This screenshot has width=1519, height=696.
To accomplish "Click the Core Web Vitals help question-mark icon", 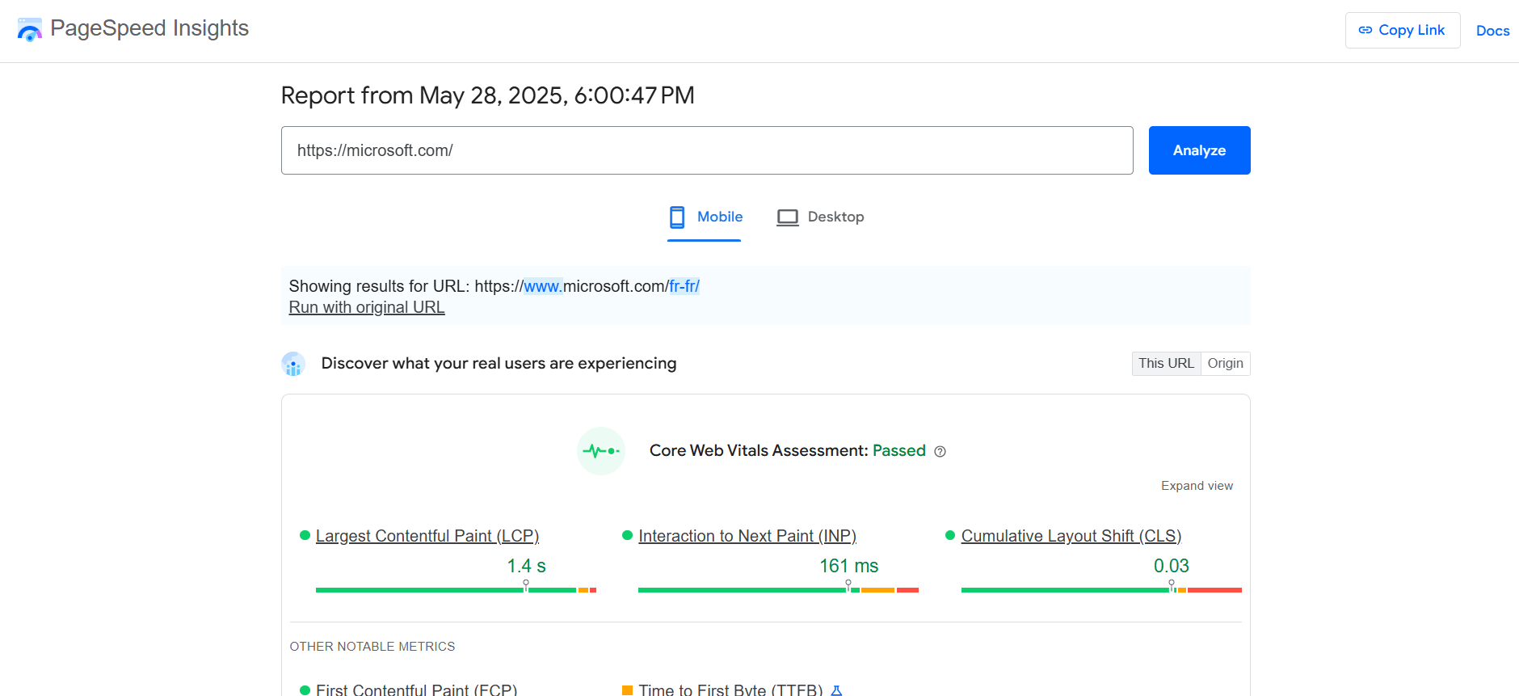I will tap(940, 452).
